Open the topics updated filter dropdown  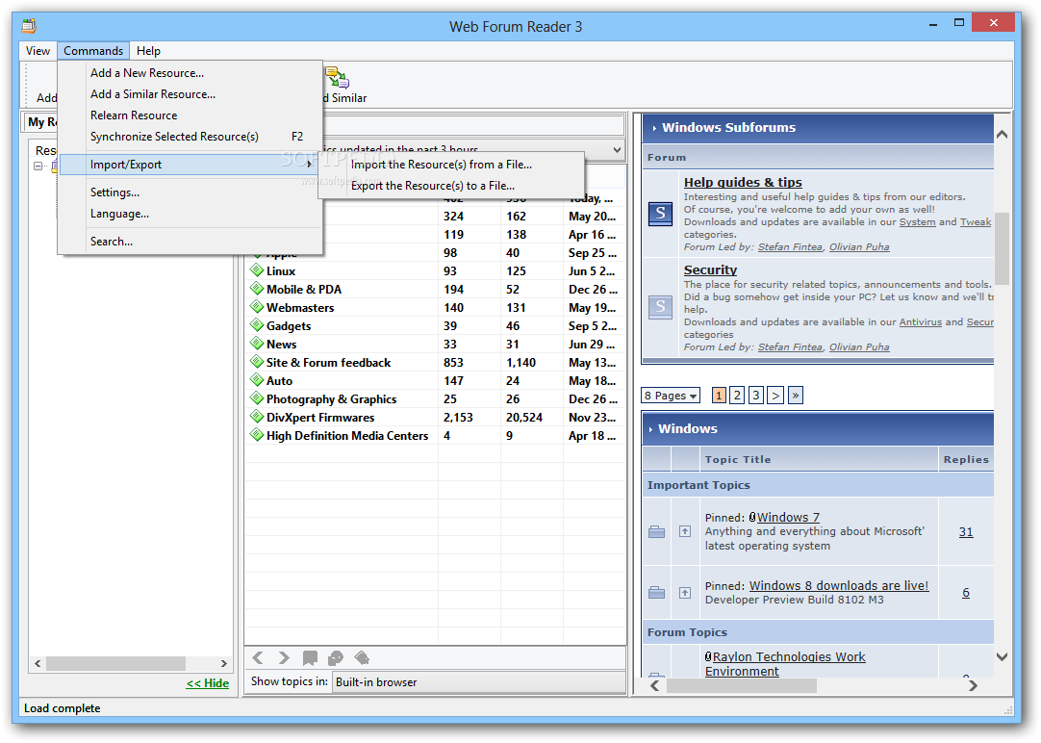click(618, 149)
